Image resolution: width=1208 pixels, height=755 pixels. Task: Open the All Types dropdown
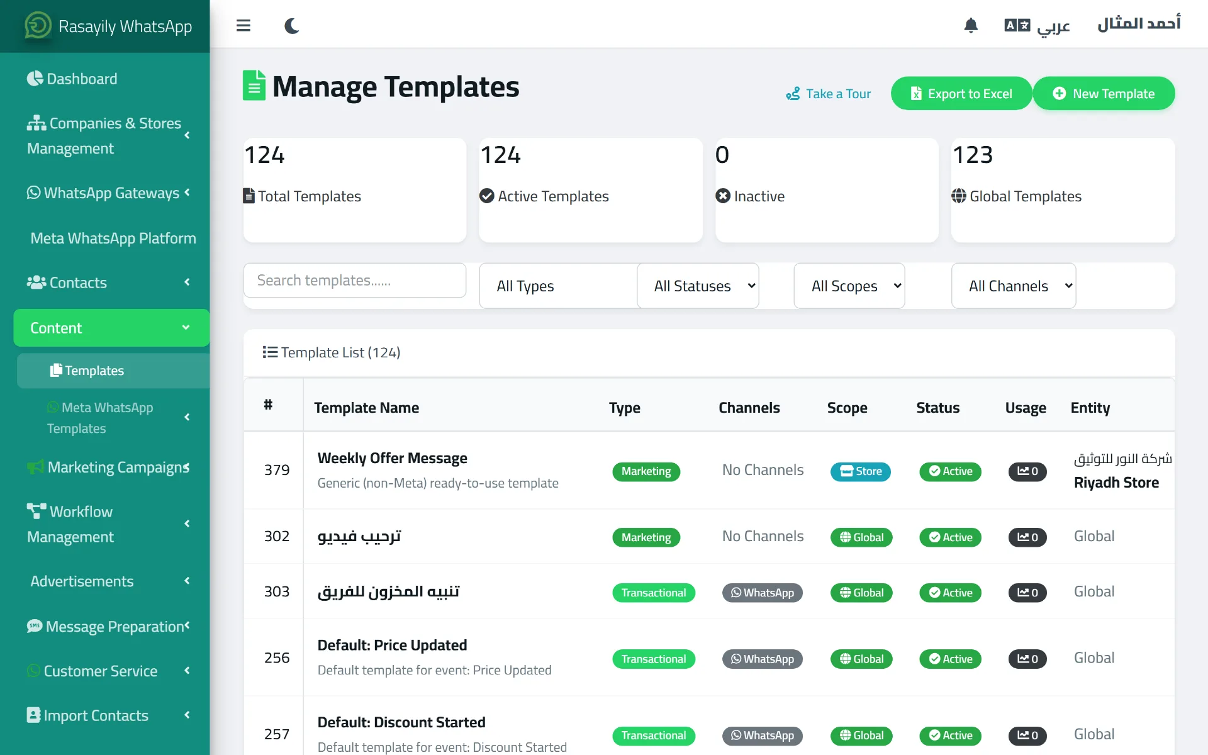[559, 286]
